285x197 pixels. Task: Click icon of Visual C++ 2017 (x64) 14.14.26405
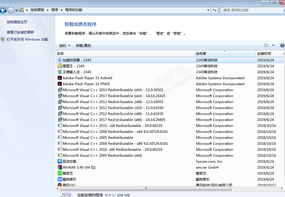(x=60, y=96)
